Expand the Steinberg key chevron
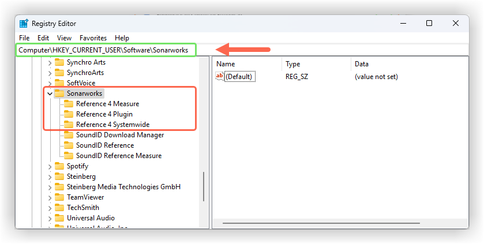The image size is (484, 244). [50, 177]
